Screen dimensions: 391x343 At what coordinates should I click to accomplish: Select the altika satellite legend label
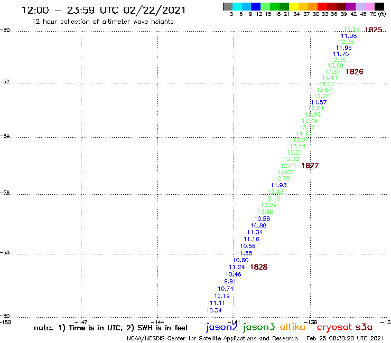tap(292, 327)
